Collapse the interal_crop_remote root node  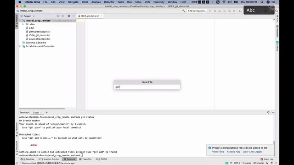[x=20, y=21]
